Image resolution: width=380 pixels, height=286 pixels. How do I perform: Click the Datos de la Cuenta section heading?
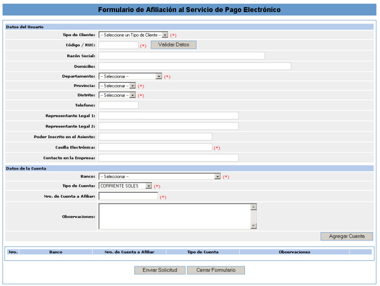click(x=26, y=168)
